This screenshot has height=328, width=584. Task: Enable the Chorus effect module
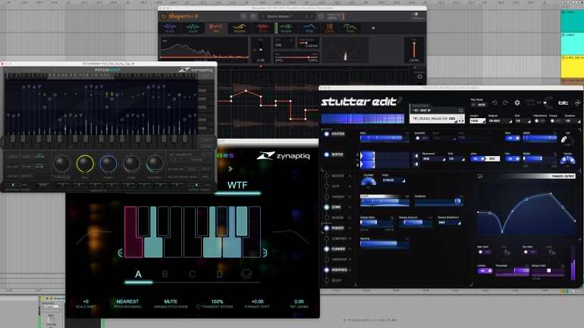click(327, 196)
